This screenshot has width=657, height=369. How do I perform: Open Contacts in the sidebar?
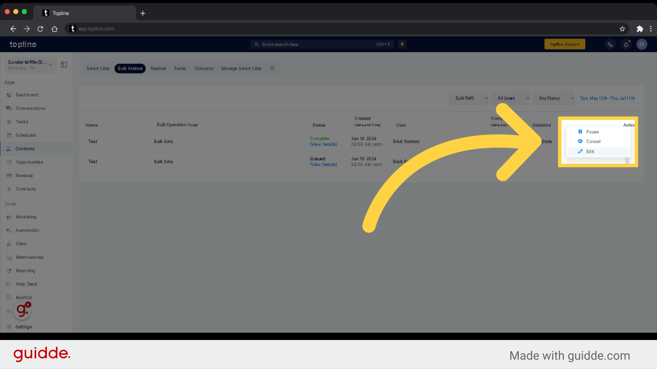[24, 148]
